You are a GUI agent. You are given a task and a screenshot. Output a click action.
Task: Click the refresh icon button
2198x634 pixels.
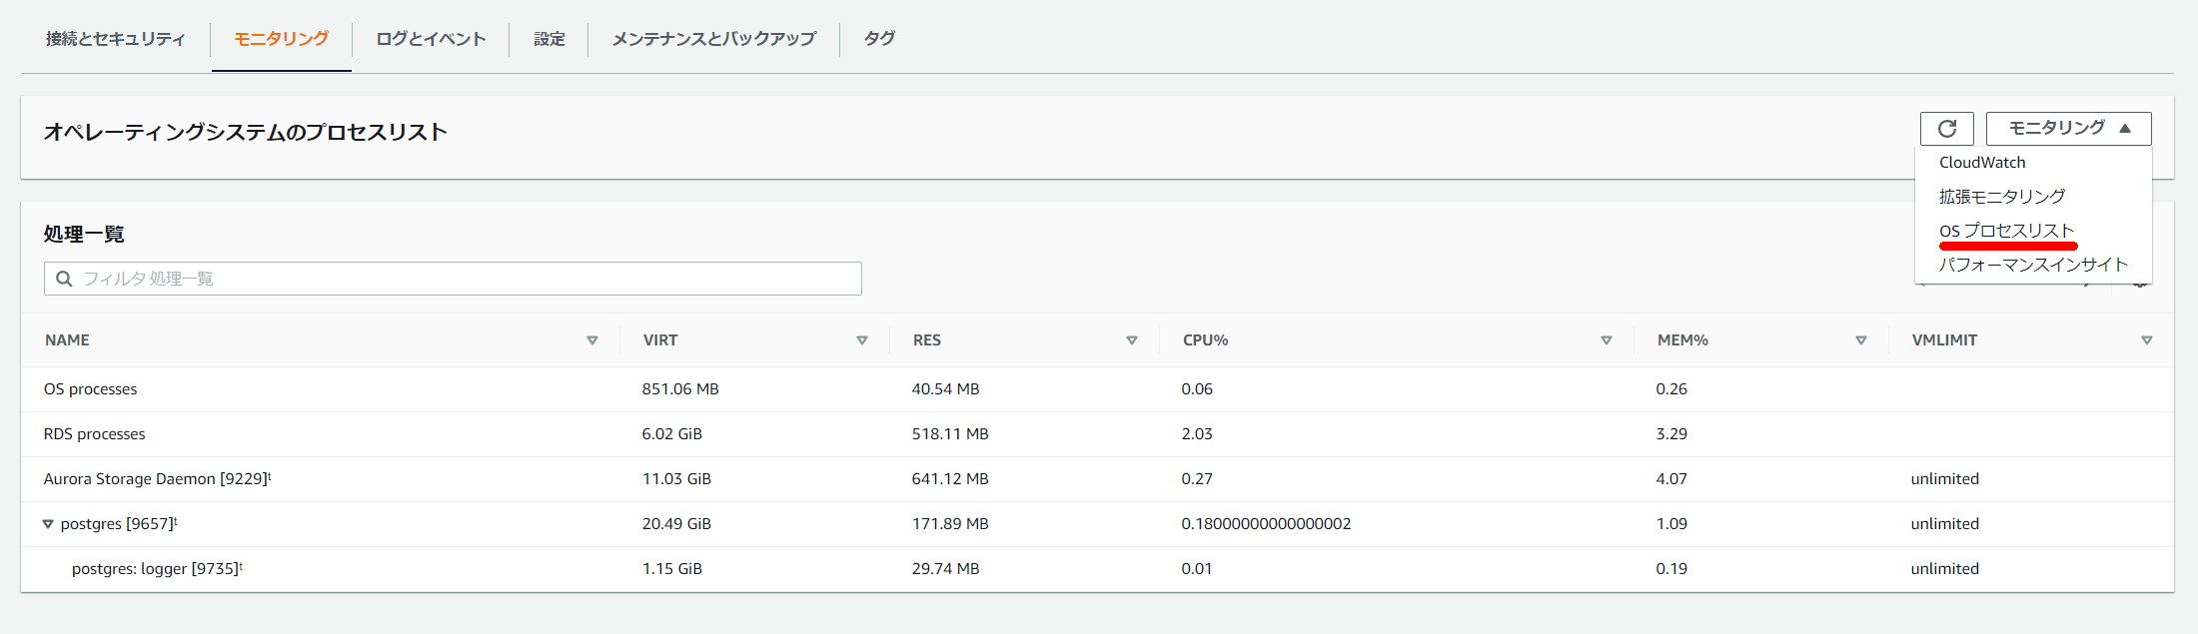[1946, 129]
